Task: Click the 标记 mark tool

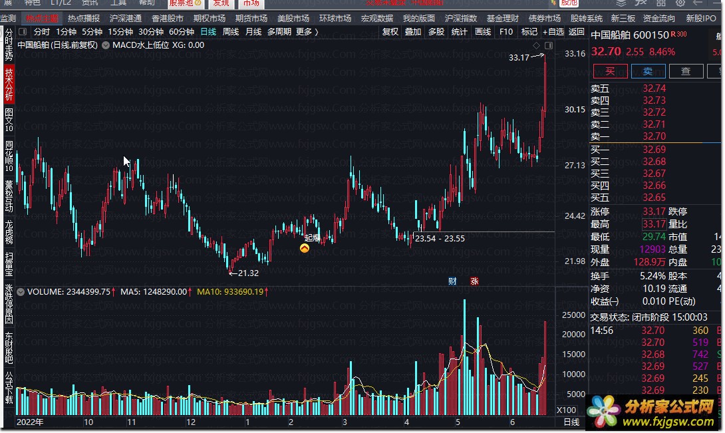Action: (x=529, y=32)
